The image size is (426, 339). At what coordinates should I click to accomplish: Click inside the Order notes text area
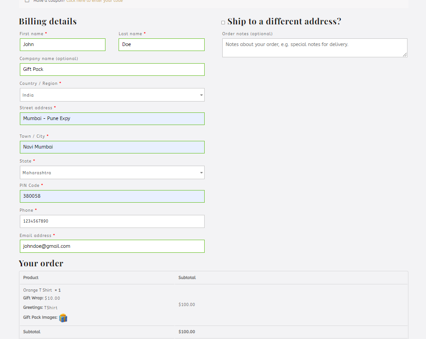[x=314, y=48]
